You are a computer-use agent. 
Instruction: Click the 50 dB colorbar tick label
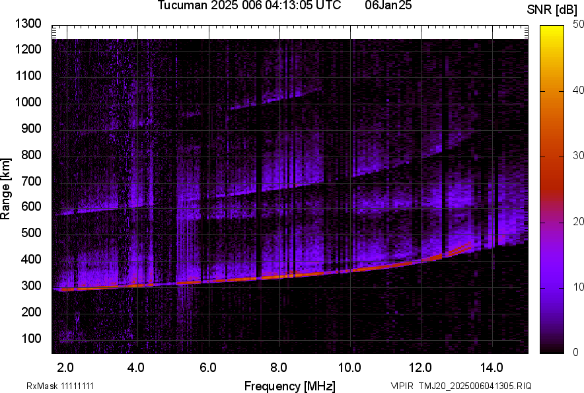[x=578, y=24]
